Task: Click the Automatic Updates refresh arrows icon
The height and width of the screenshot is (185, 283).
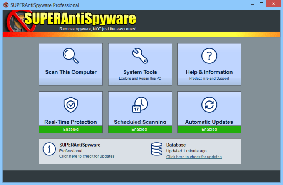Action: [x=209, y=105]
